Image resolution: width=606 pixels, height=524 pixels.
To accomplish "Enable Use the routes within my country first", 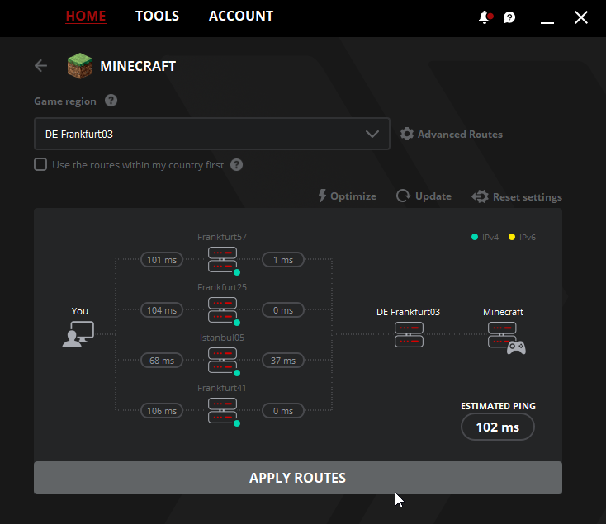I will (40, 164).
